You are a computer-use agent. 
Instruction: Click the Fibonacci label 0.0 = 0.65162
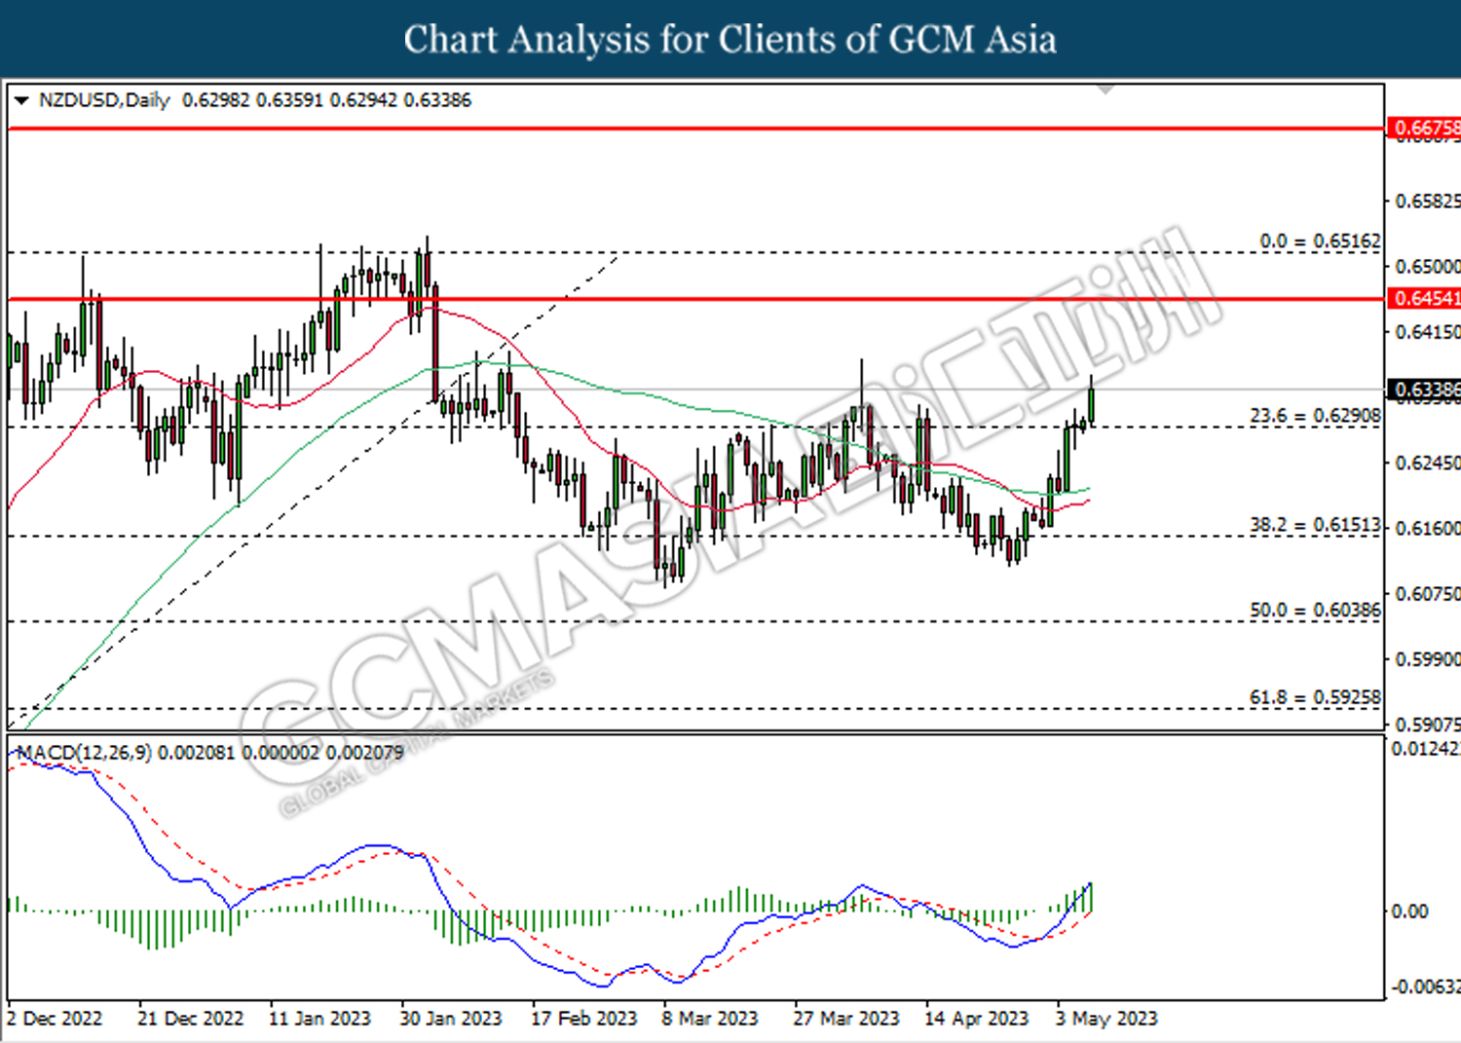coord(1320,241)
